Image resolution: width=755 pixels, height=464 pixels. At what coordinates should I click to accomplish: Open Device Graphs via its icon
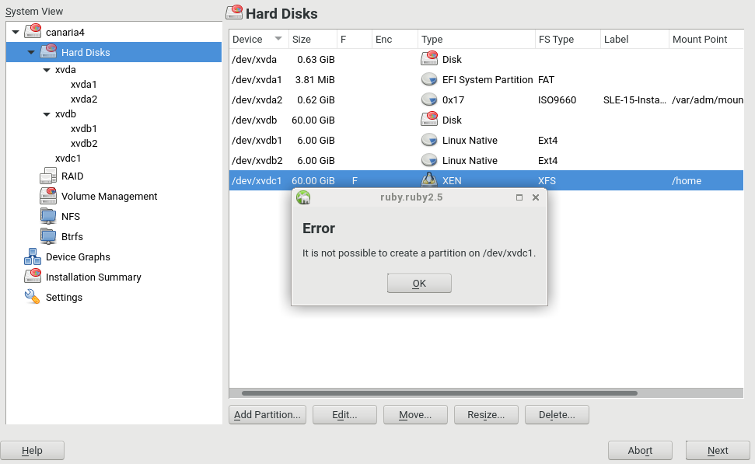(x=33, y=256)
